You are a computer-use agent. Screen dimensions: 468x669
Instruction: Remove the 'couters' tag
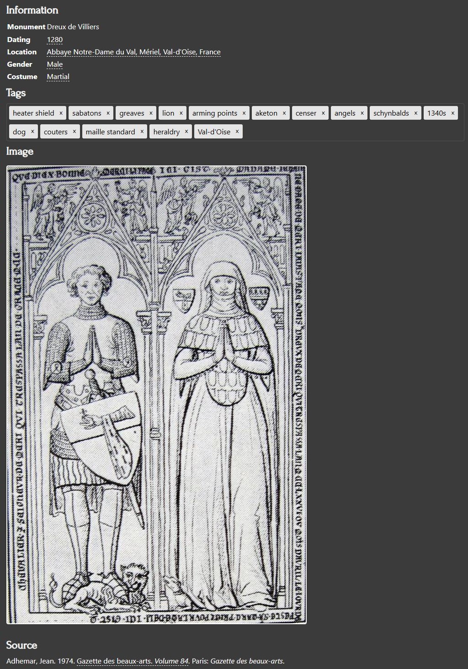pyautogui.click(x=74, y=132)
